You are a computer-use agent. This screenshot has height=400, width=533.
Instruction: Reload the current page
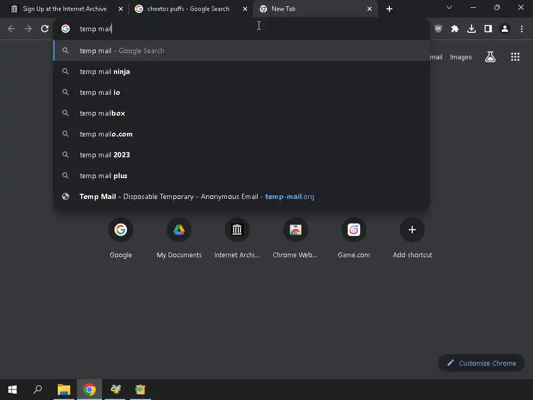(x=45, y=29)
